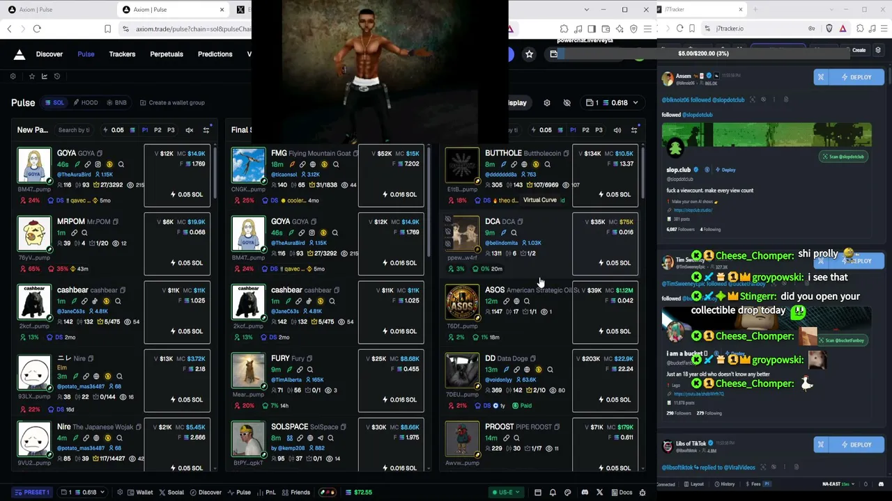Select the SOL chain toggle

click(x=54, y=103)
